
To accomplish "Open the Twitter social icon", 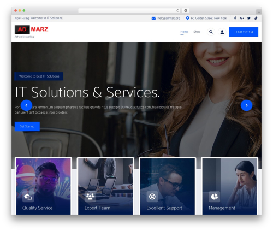I will [x=249, y=18].
